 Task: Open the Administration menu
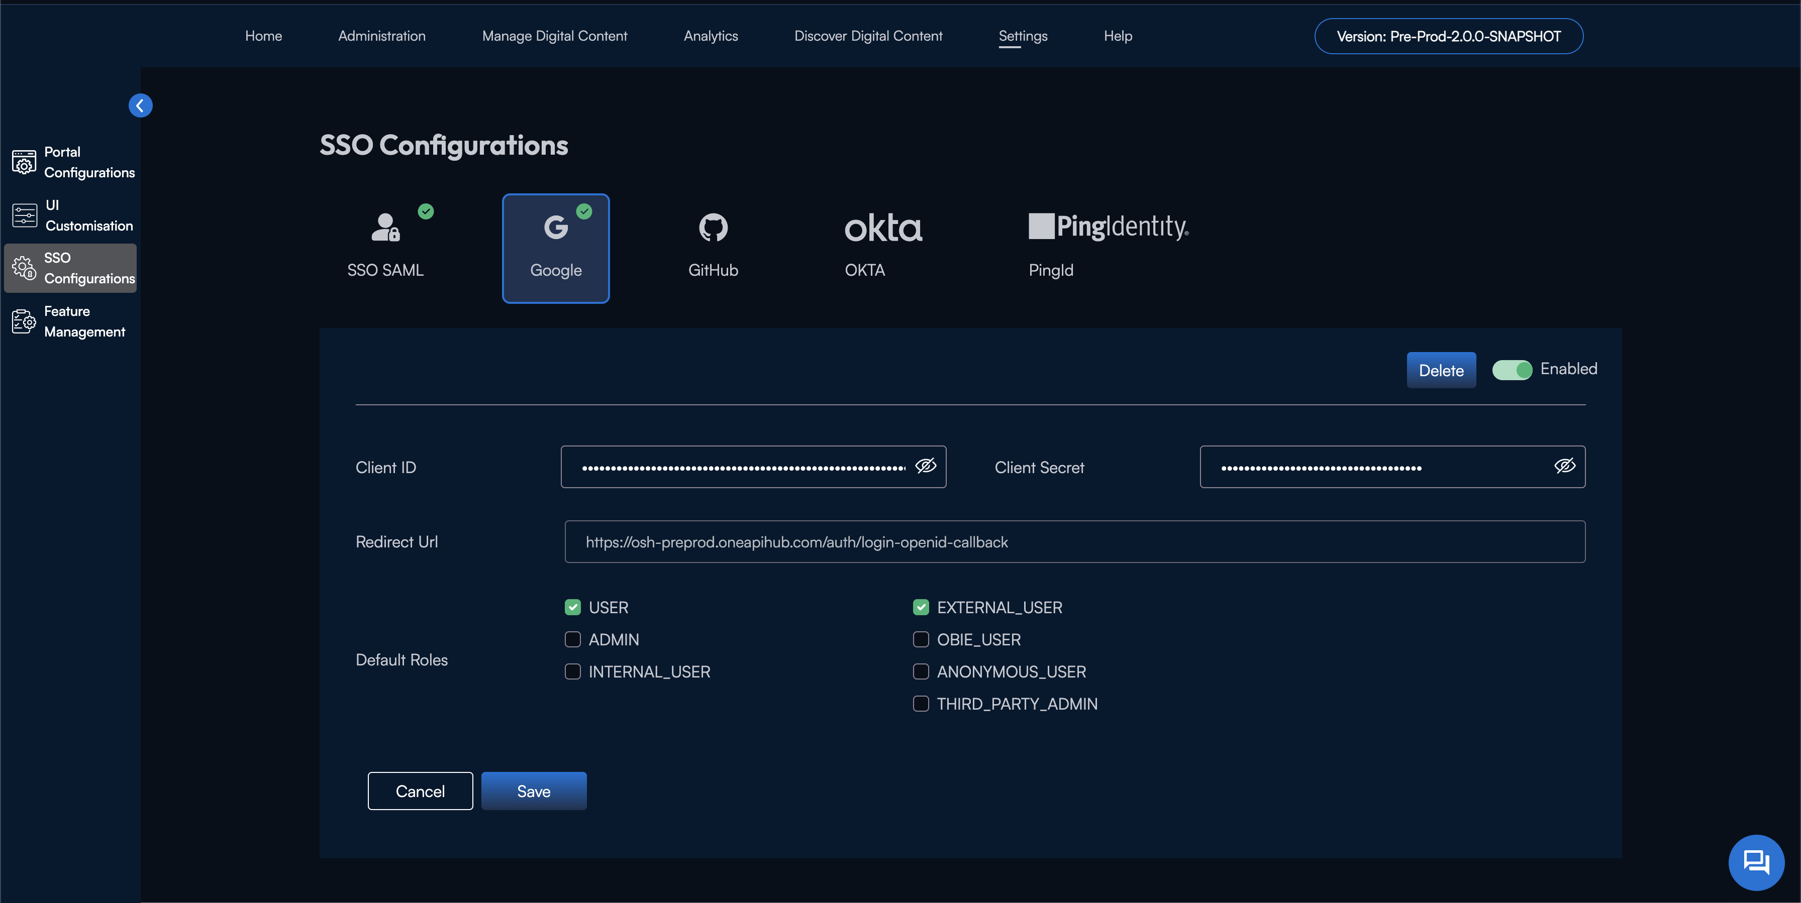coord(382,36)
